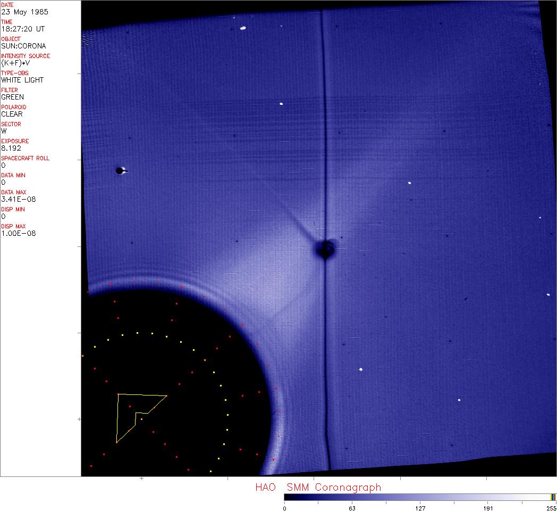The height and width of the screenshot is (511, 557).
Task: Click the "SPACECRAFT ROLL" label
Action: click(26, 158)
